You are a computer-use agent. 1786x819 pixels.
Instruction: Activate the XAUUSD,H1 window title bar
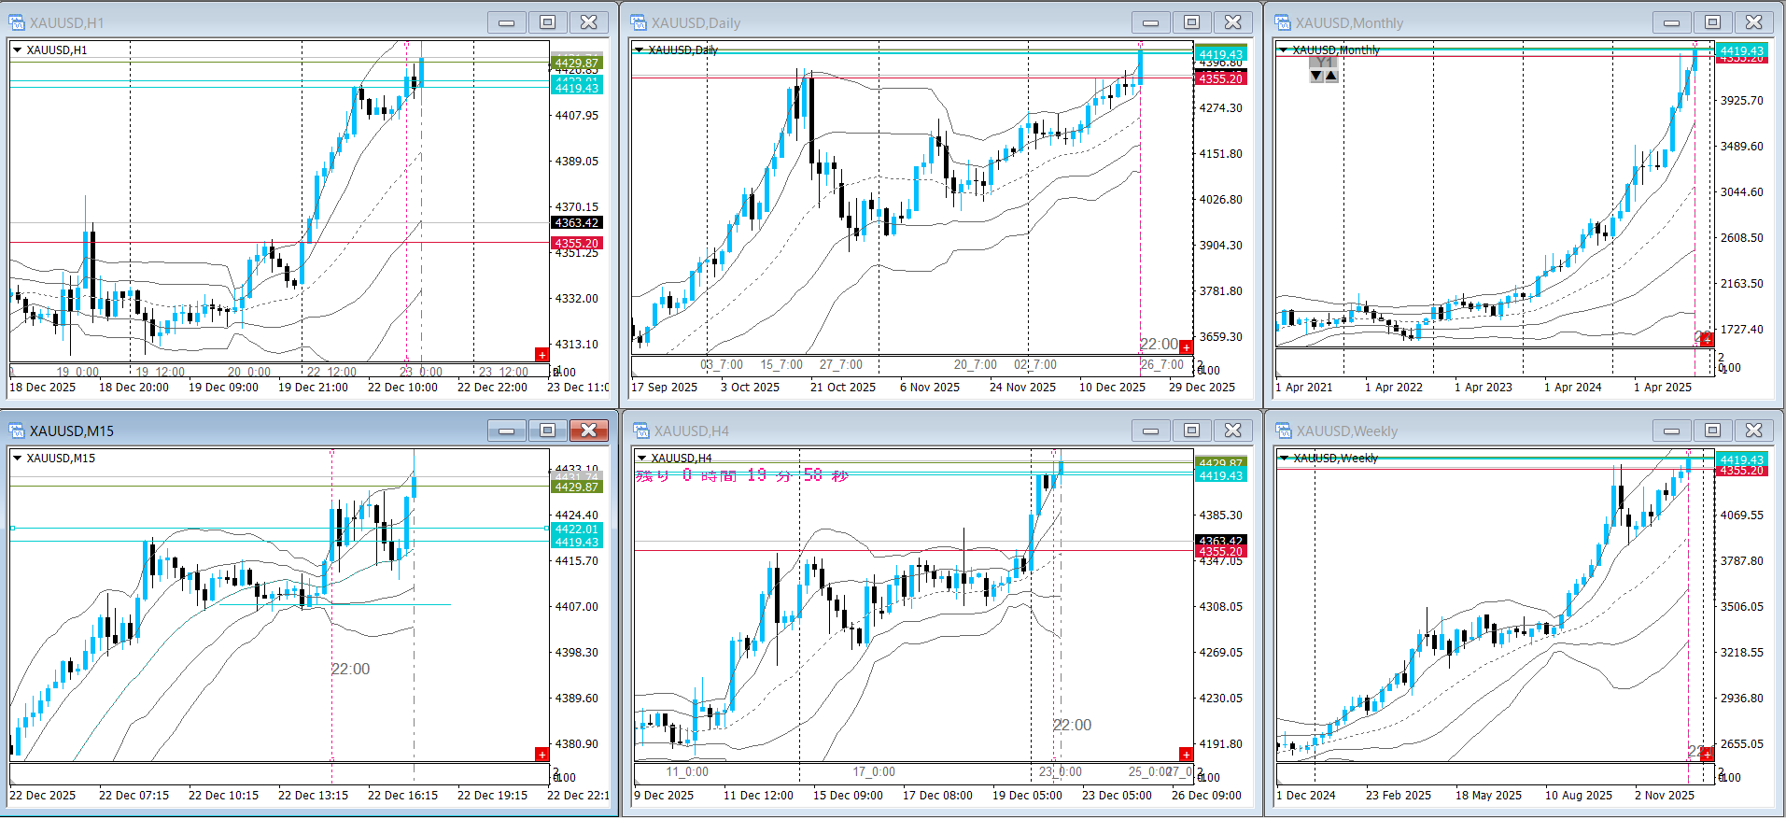[x=252, y=22]
